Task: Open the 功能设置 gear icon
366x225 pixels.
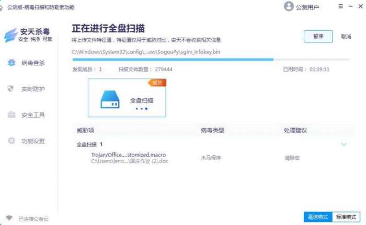Action: coord(12,141)
